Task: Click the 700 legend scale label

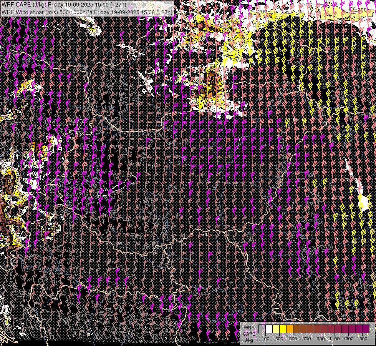Action: (x=307, y=339)
